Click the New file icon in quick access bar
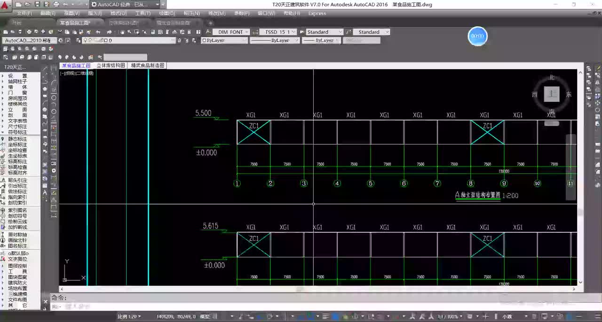Screen dimensions: 602x322 [x=18, y=4]
